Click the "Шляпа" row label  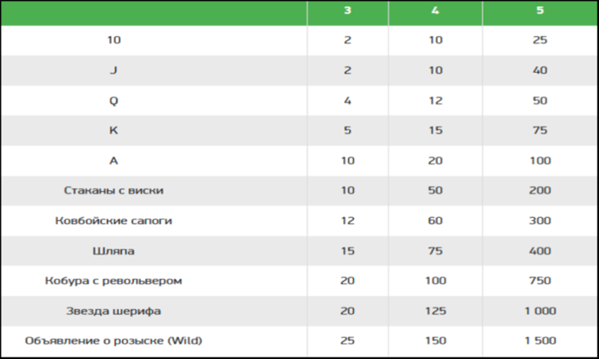click(114, 250)
